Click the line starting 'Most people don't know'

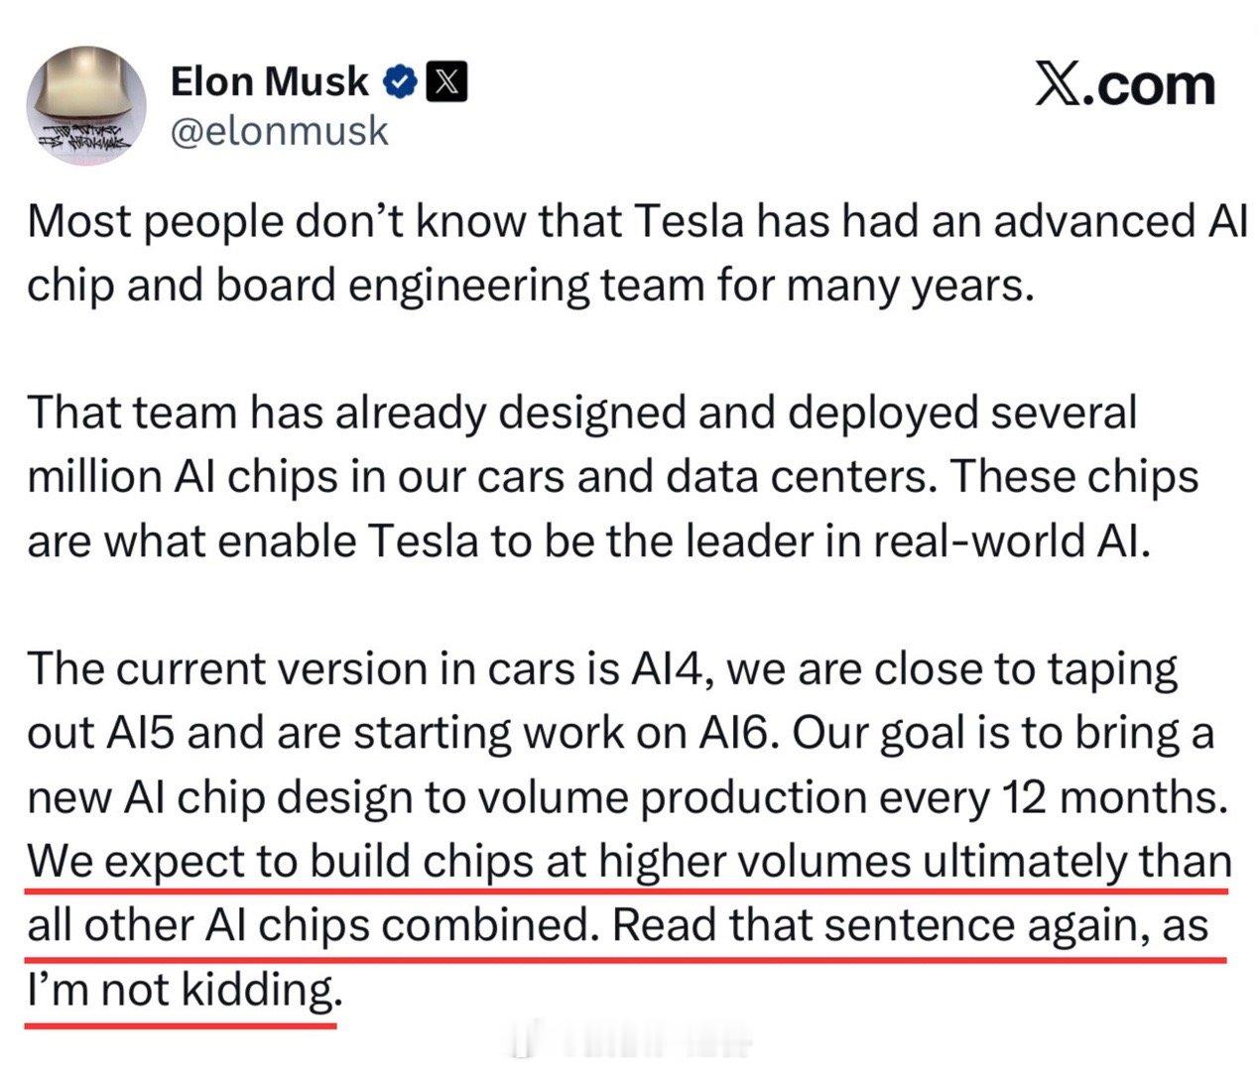(x=635, y=221)
